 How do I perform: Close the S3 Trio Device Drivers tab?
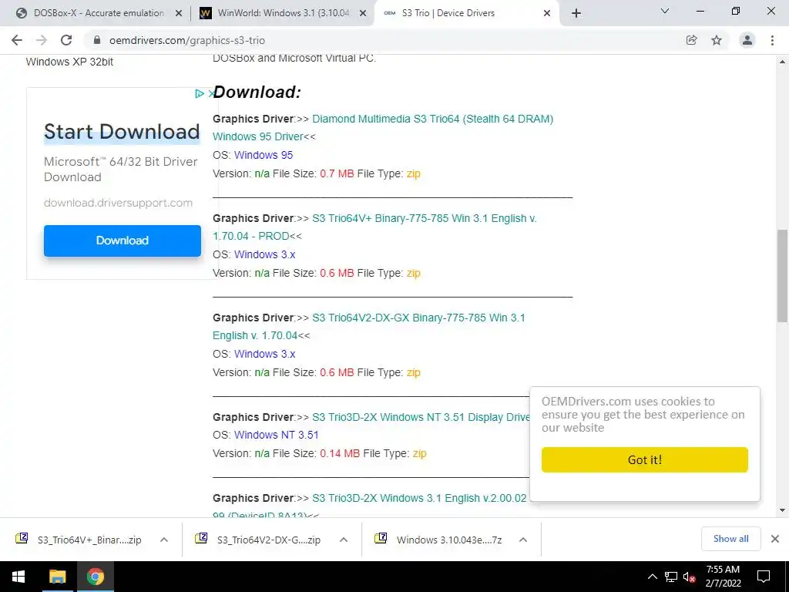(547, 14)
